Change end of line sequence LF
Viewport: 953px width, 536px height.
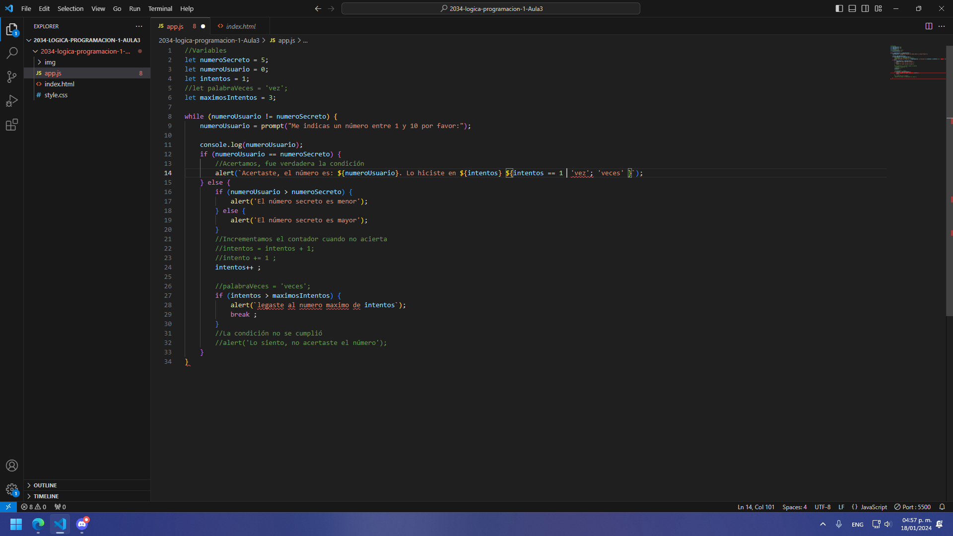841,507
